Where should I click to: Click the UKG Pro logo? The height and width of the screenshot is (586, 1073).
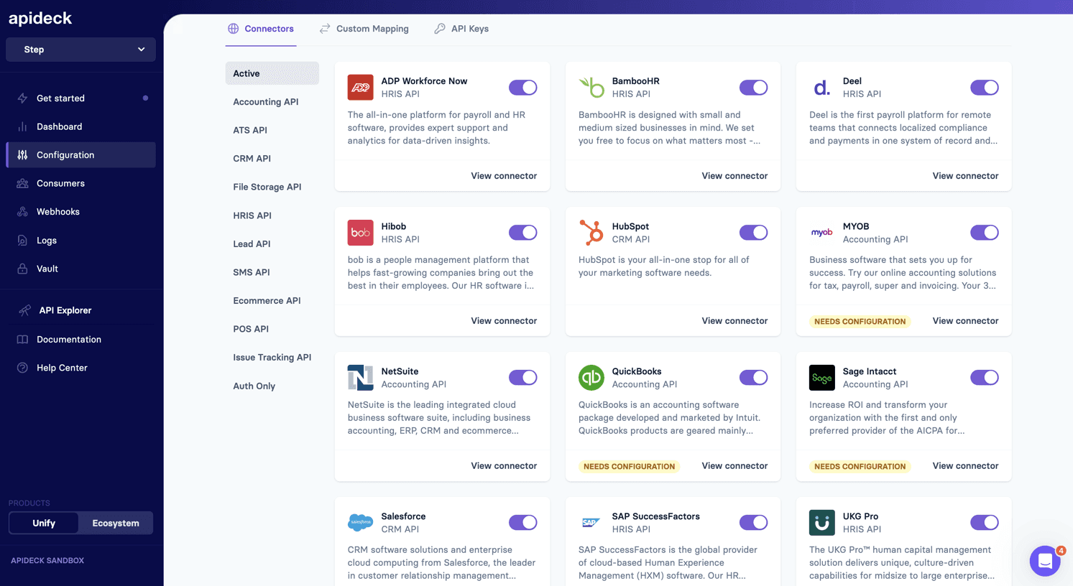(822, 523)
